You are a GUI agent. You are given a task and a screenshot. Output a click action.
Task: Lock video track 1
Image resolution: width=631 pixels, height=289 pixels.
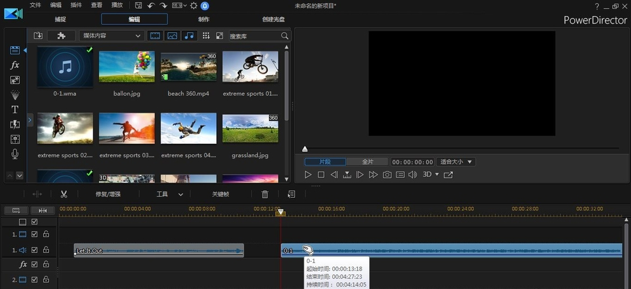click(x=46, y=234)
